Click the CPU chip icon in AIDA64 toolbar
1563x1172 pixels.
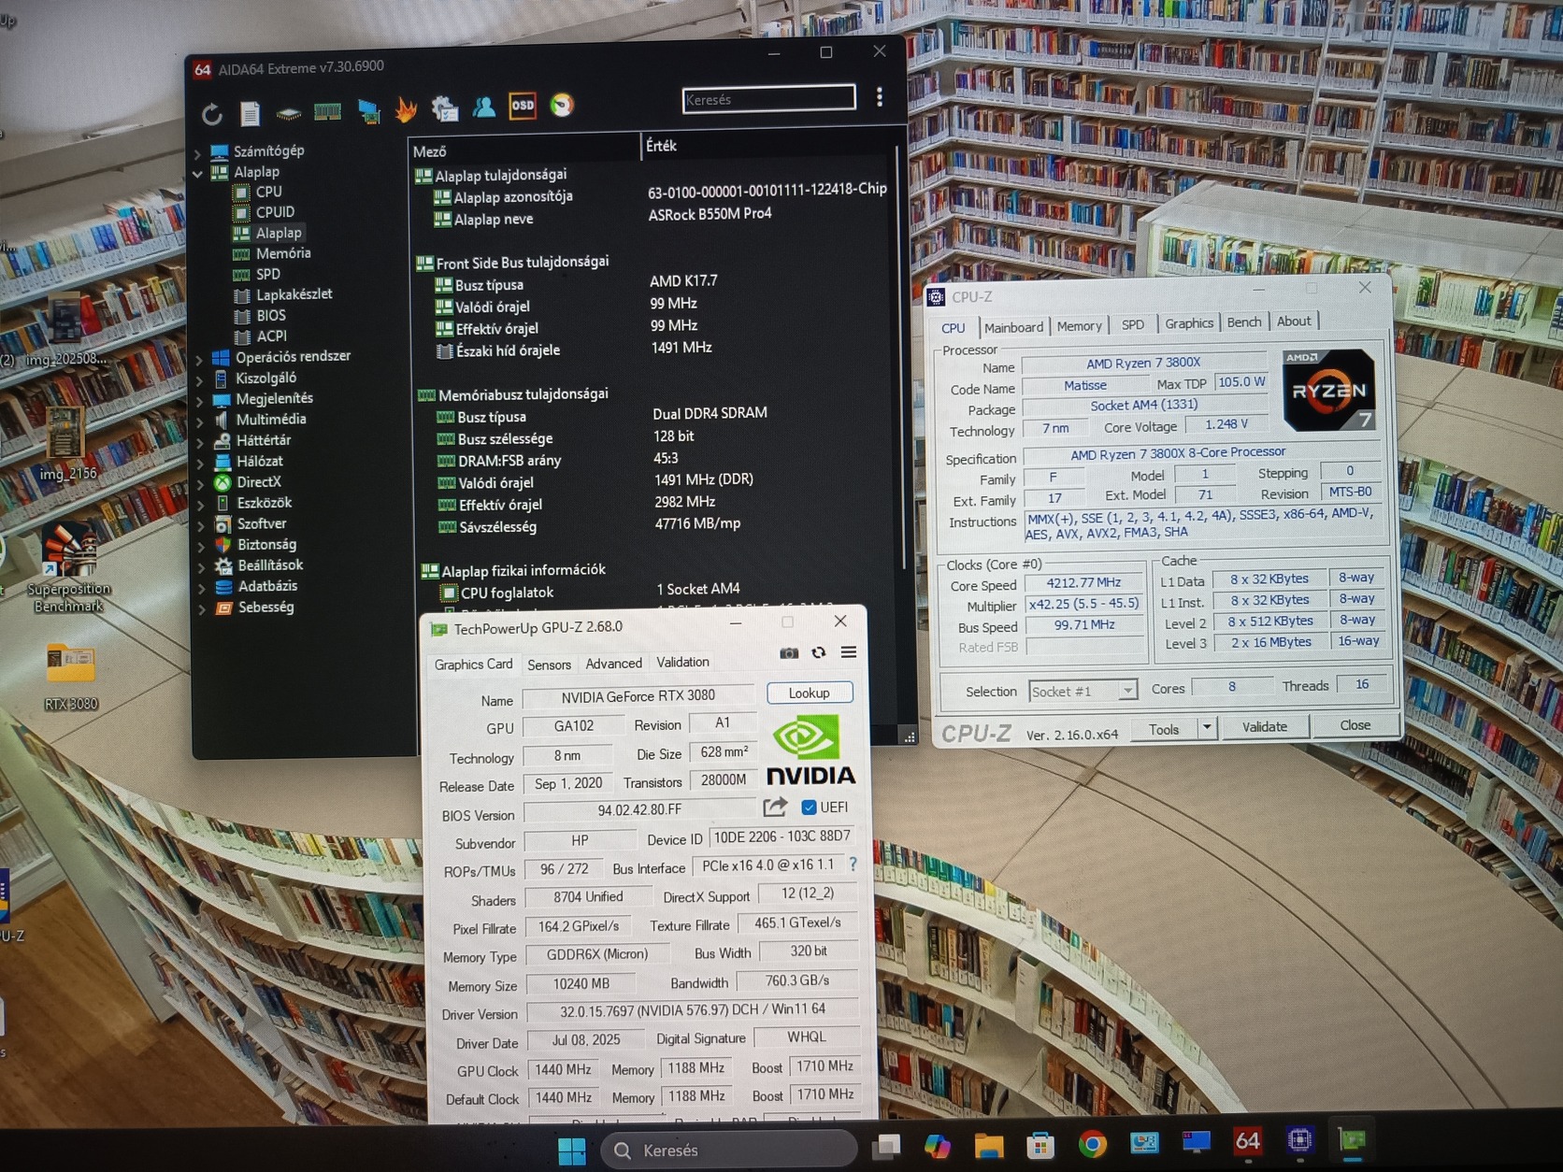coord(288,113)
